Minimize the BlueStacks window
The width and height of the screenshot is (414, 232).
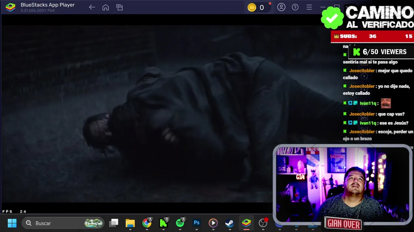(x=323, y=7)
